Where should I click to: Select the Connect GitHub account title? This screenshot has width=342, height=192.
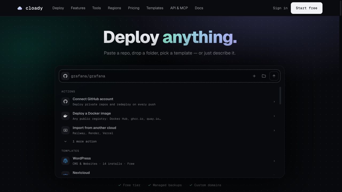coord(93,99)
